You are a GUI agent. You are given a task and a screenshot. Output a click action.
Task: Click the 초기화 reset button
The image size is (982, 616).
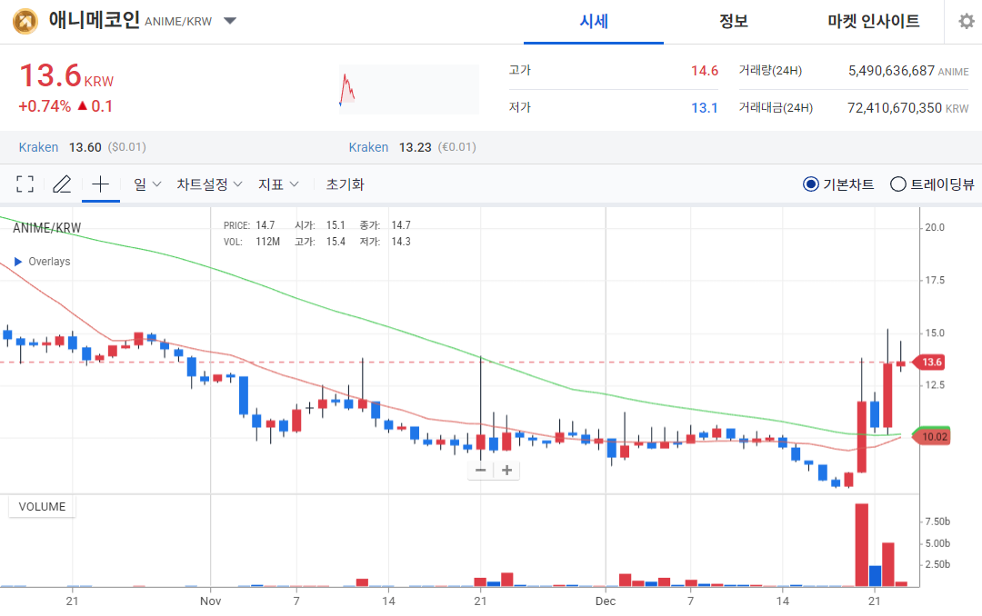[344, 183]
